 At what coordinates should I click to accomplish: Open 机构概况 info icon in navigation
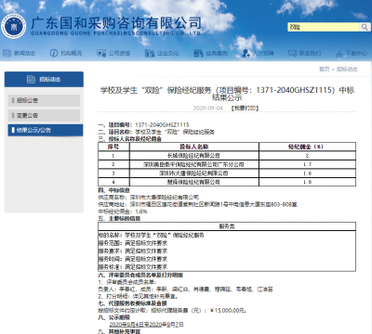click(54, 53)
